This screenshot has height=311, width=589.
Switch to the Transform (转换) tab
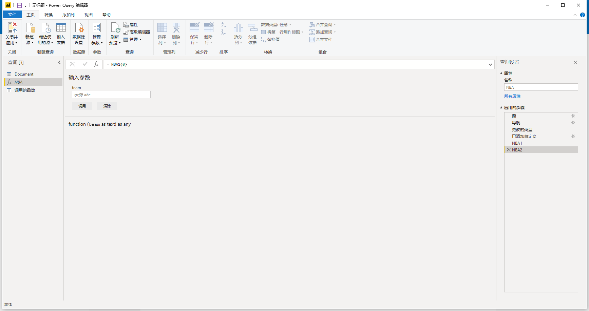point(49,15)
